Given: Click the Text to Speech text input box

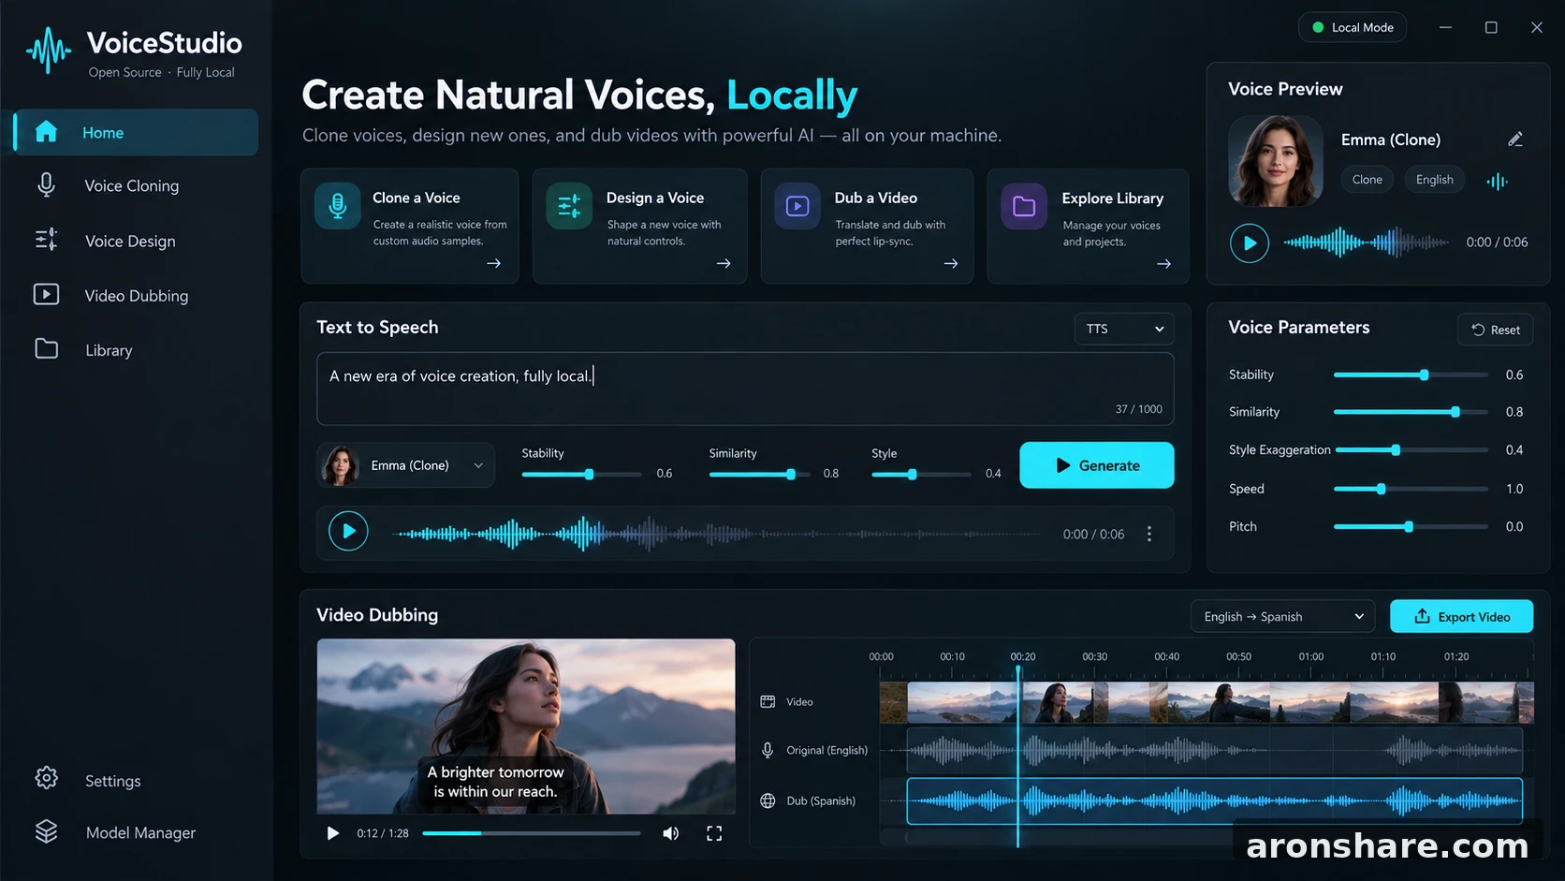Looking at the screenshot, I should [x=745, y=389].
